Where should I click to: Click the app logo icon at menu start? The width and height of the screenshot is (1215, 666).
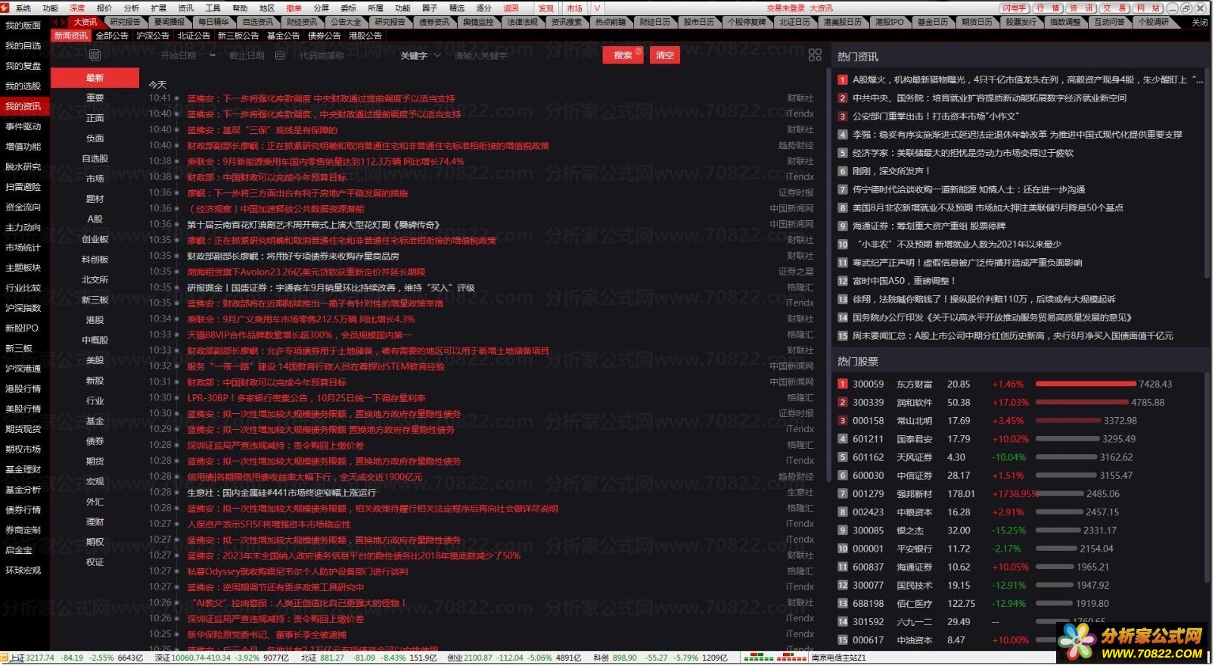(5, 8)
